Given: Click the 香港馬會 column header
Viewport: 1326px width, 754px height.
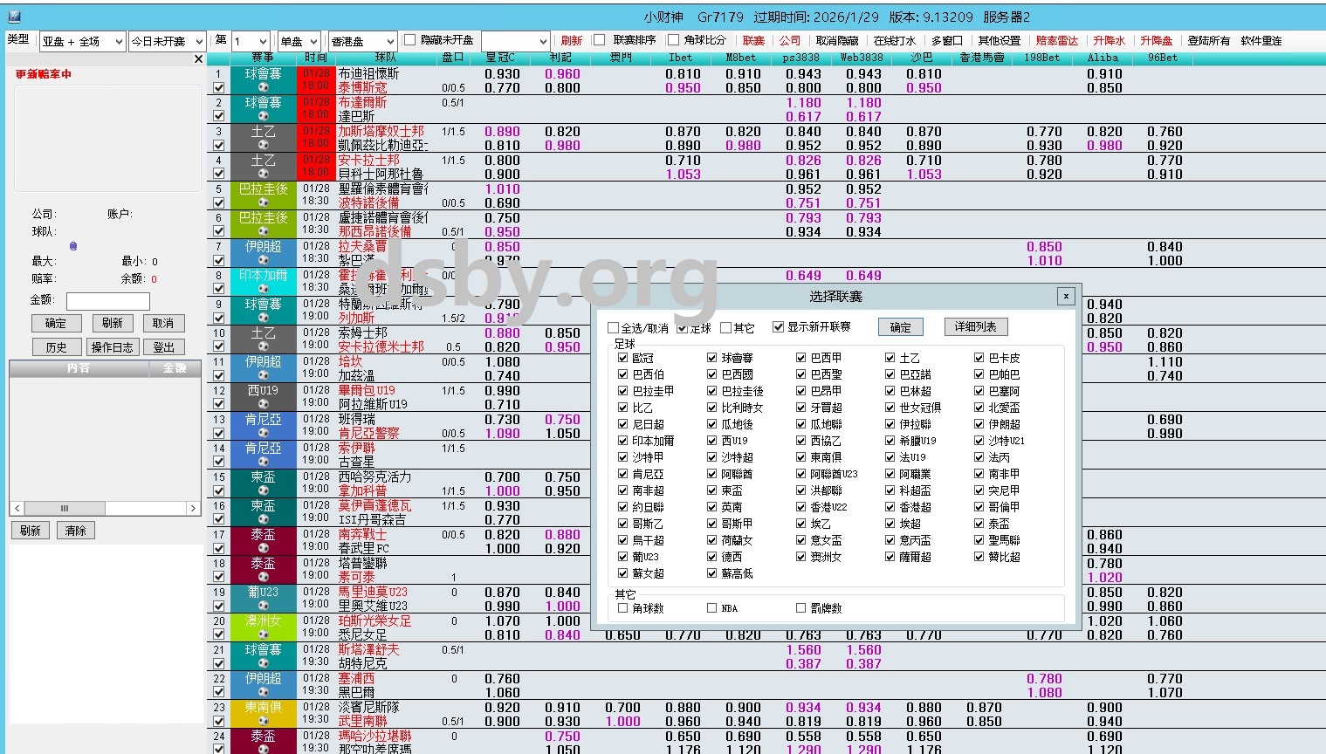Looking at the screenshot, I should pyautogui.click(x=982, y=58).
